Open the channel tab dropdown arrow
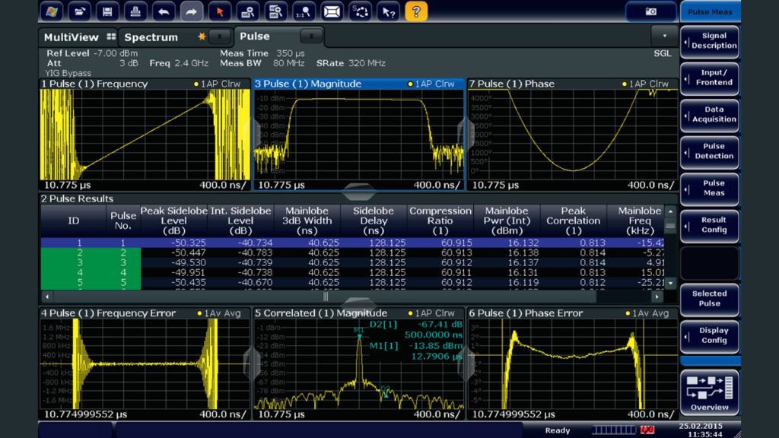 [x=664, y=36]
